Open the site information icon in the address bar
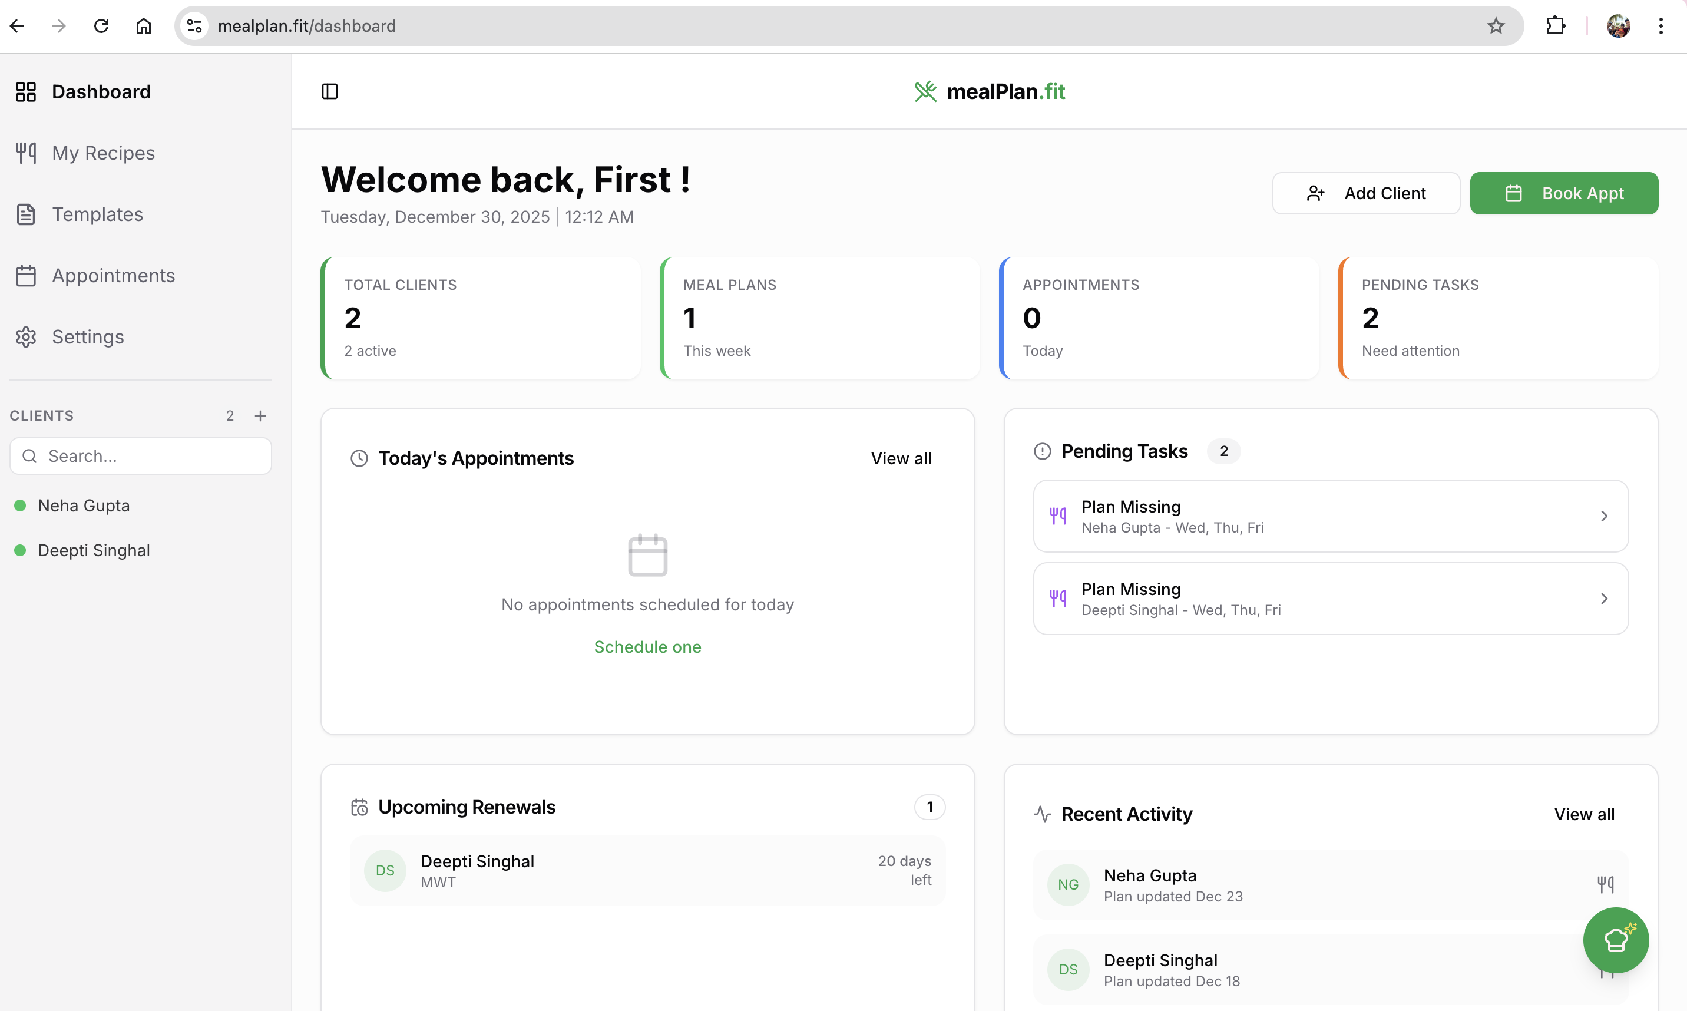1687x1011 pixels. coord(195,26)
